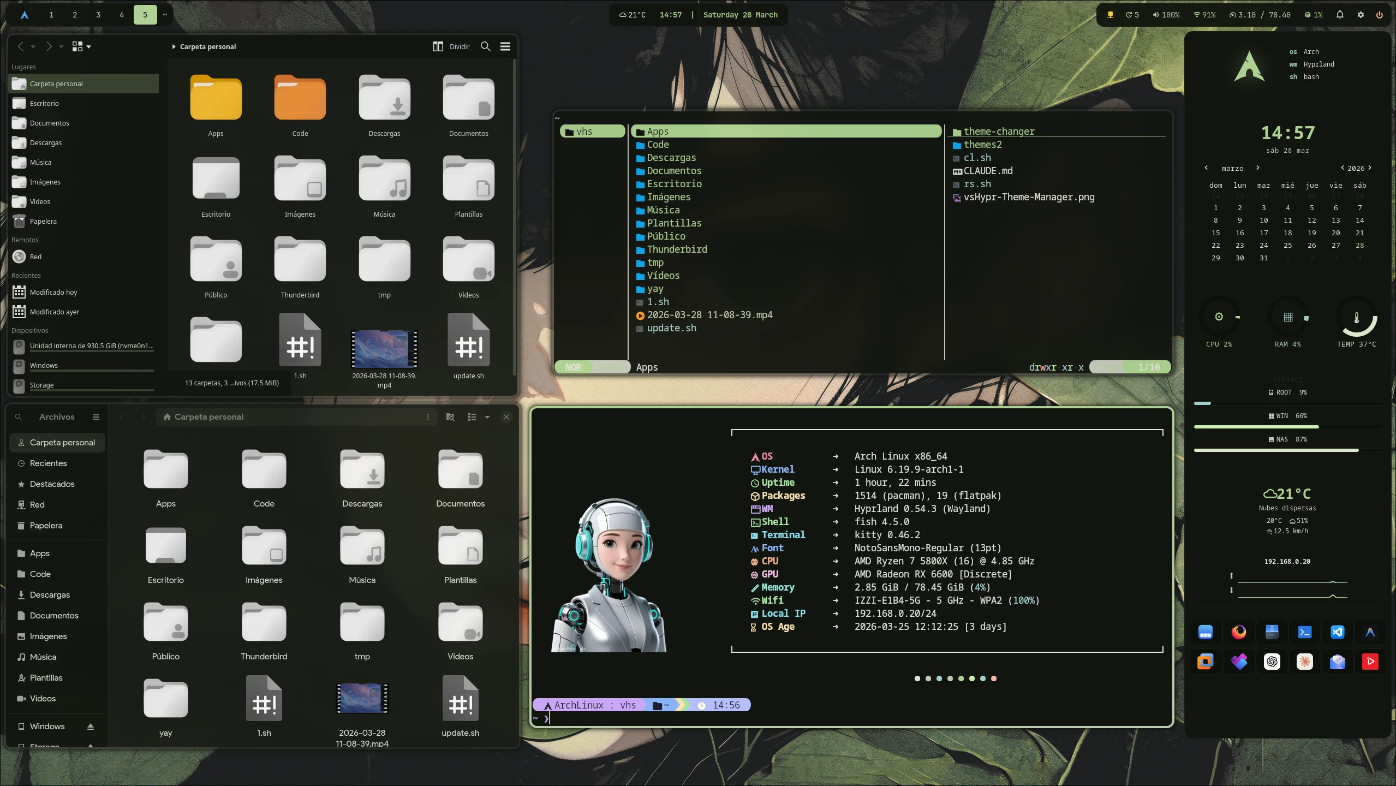The height and width of the screenshot is (786, 1396).
Task: Eject the Windows drive in Archivos sidebar
Action: 91,727
